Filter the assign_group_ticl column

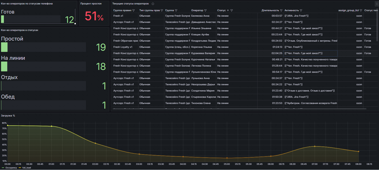(361, 11)
